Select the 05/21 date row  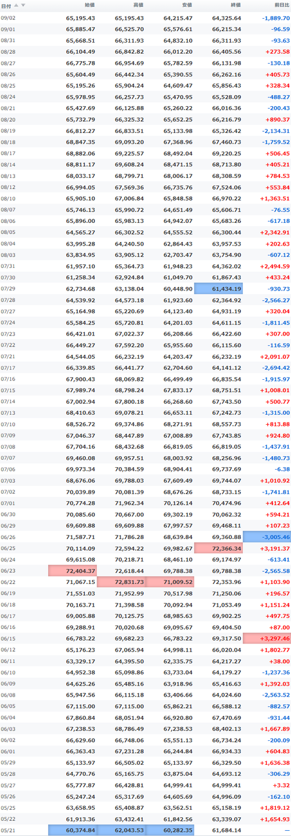pos(145,830)
